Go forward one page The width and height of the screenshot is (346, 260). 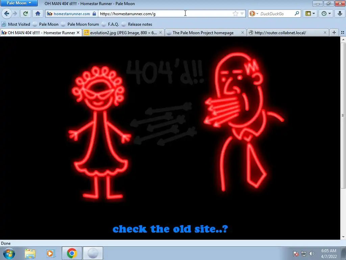point(15,14)
